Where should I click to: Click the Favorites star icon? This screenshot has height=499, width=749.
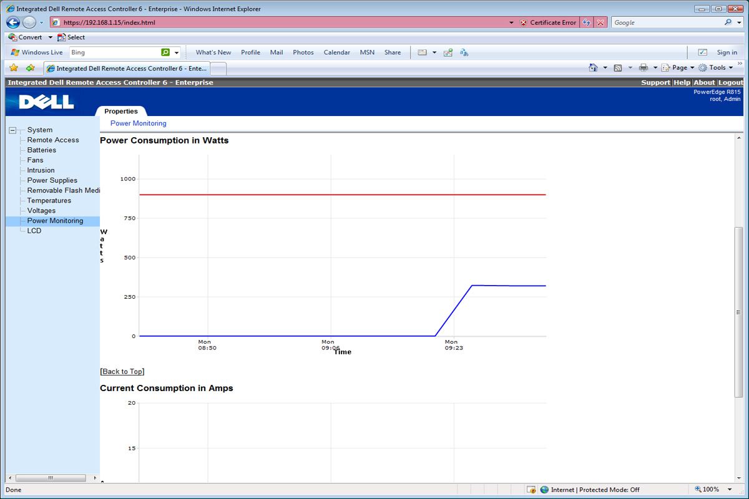14,67
